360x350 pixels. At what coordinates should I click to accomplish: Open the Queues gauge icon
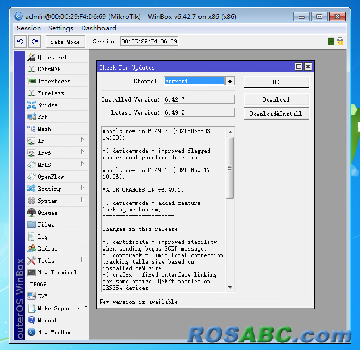(32, 212)
